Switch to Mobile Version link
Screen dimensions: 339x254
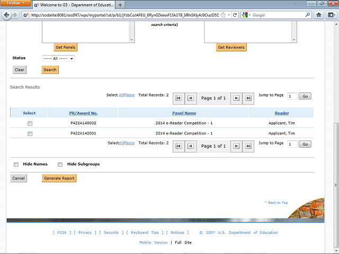click(x=153, y=242)
